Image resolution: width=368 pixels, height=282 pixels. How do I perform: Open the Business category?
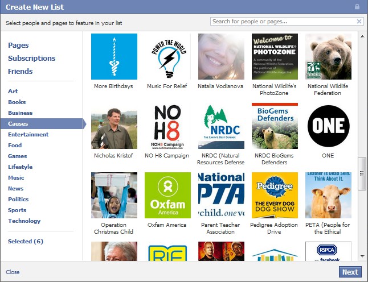click(20, 113)
